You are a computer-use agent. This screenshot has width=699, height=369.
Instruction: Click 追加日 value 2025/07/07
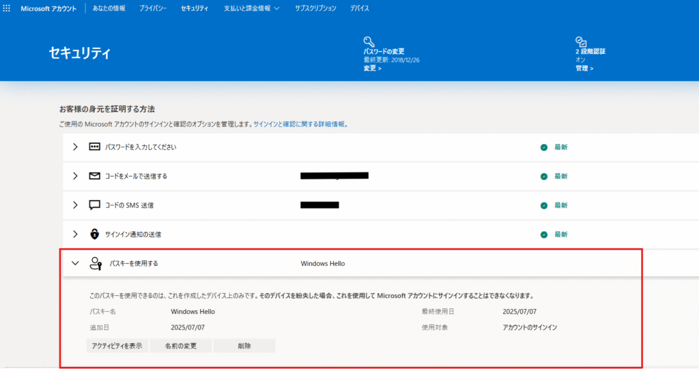pyautogui.click(x=188, y=327)
